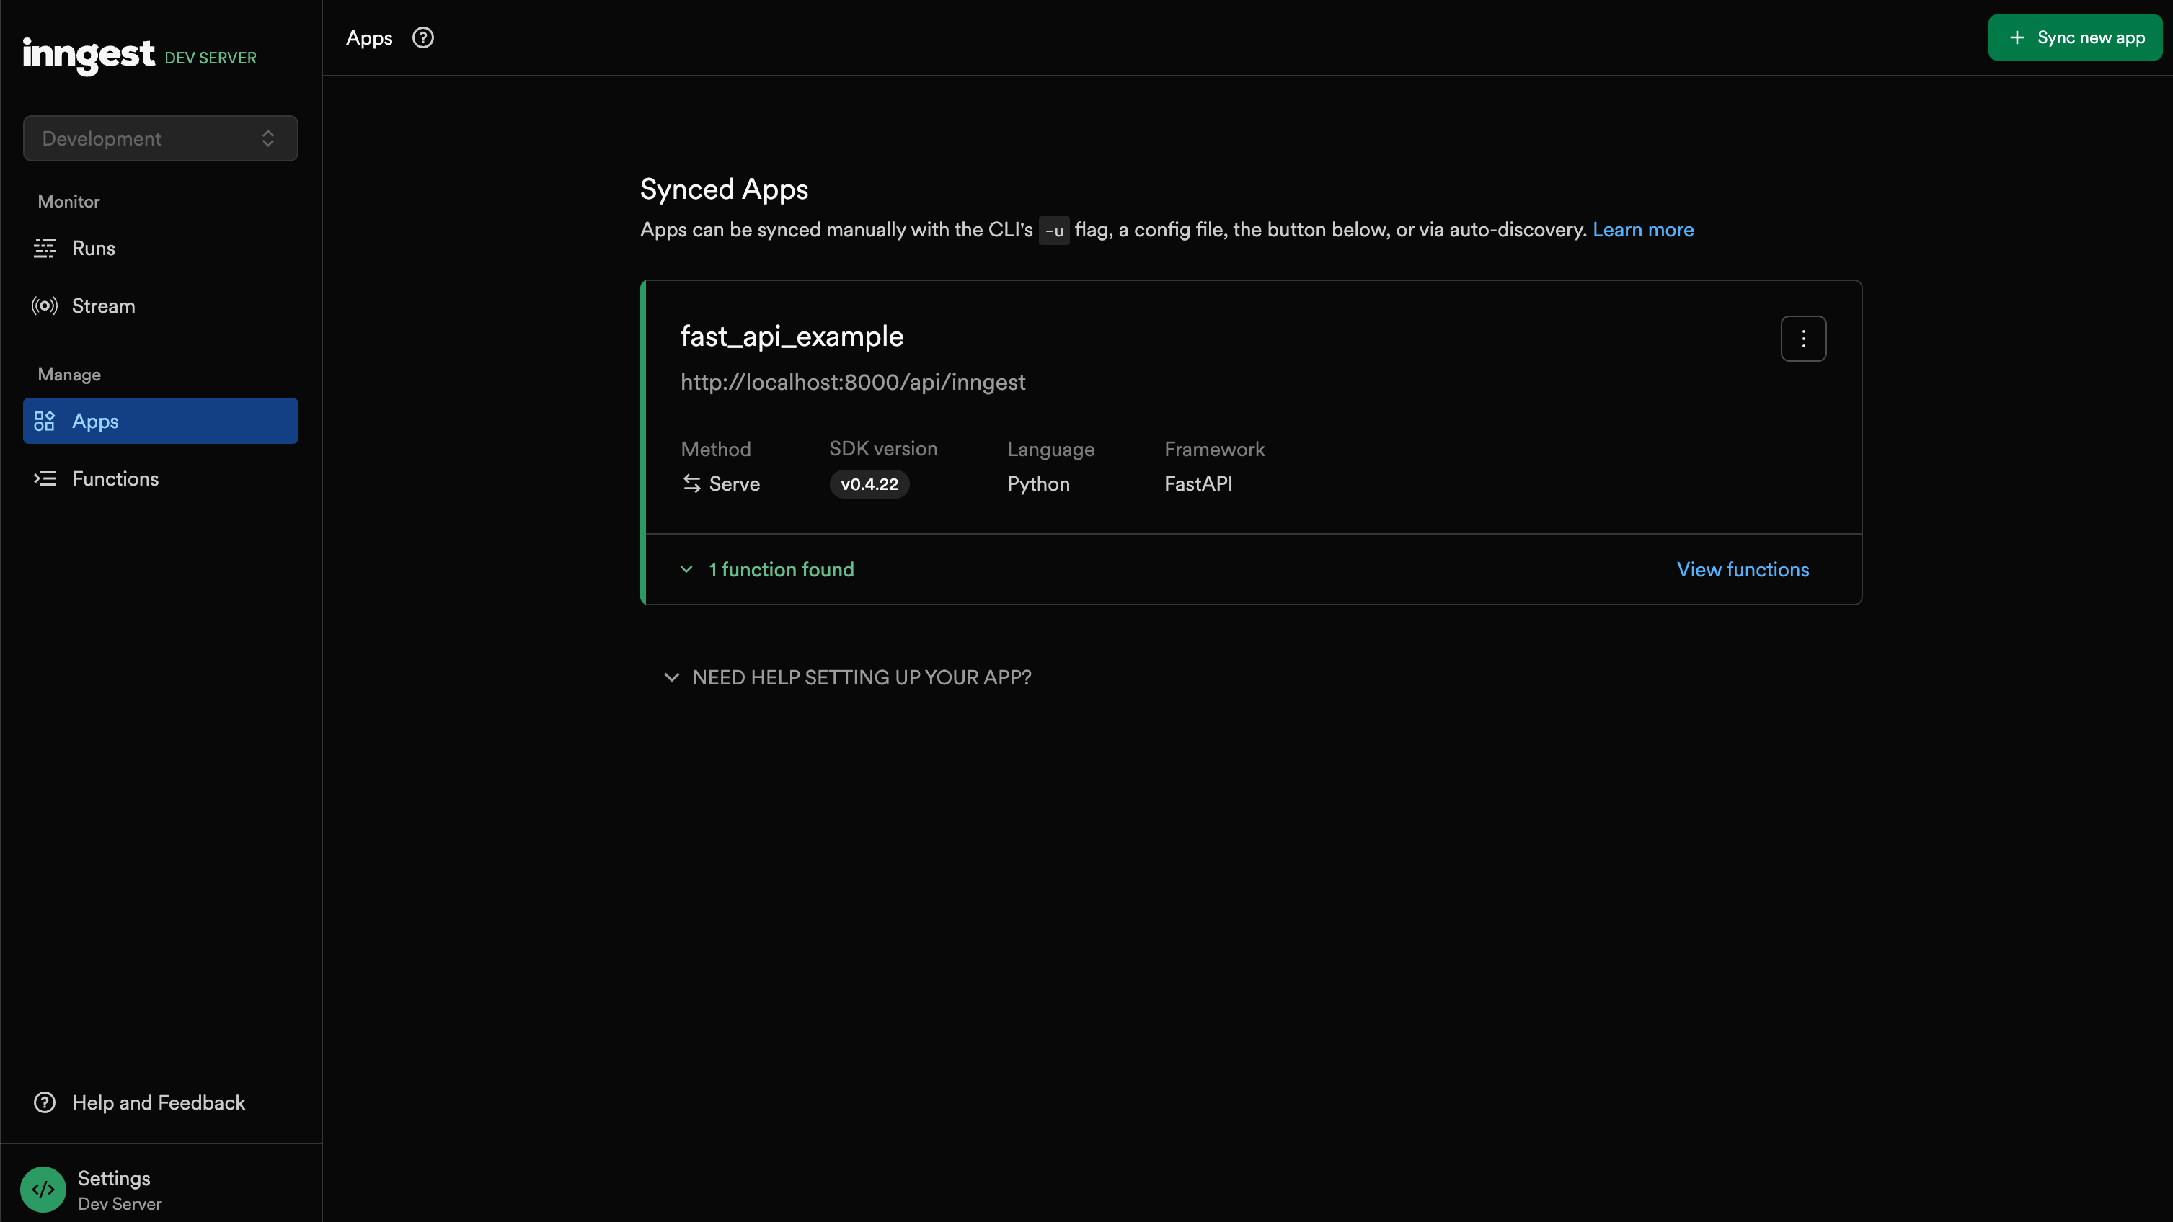Open the View functions link
The height and width of the screenshot is (1222, 2173).
coord(1742,570)
